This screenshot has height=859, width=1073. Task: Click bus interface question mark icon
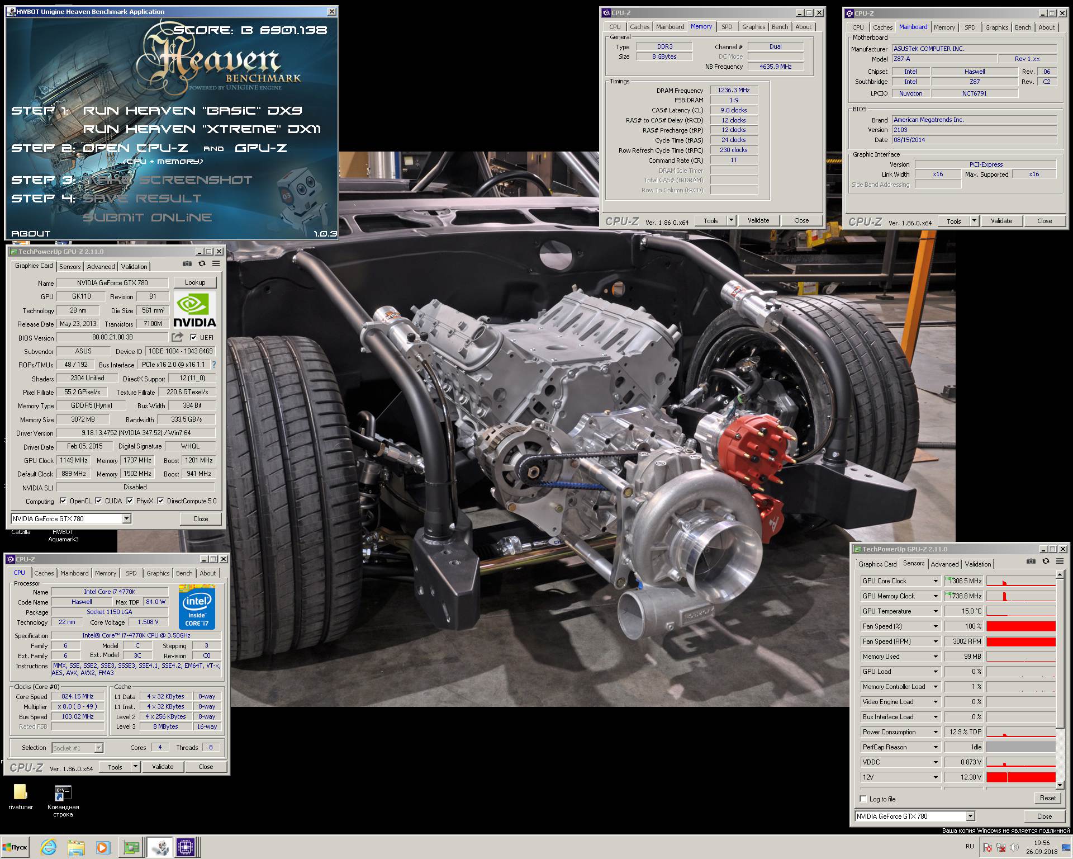pos(213,365)
